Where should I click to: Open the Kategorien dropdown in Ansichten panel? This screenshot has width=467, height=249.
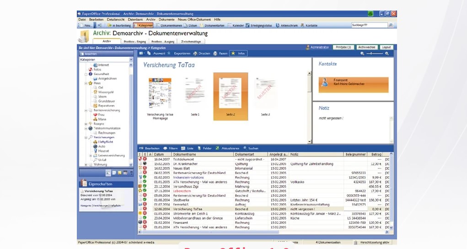131,60
